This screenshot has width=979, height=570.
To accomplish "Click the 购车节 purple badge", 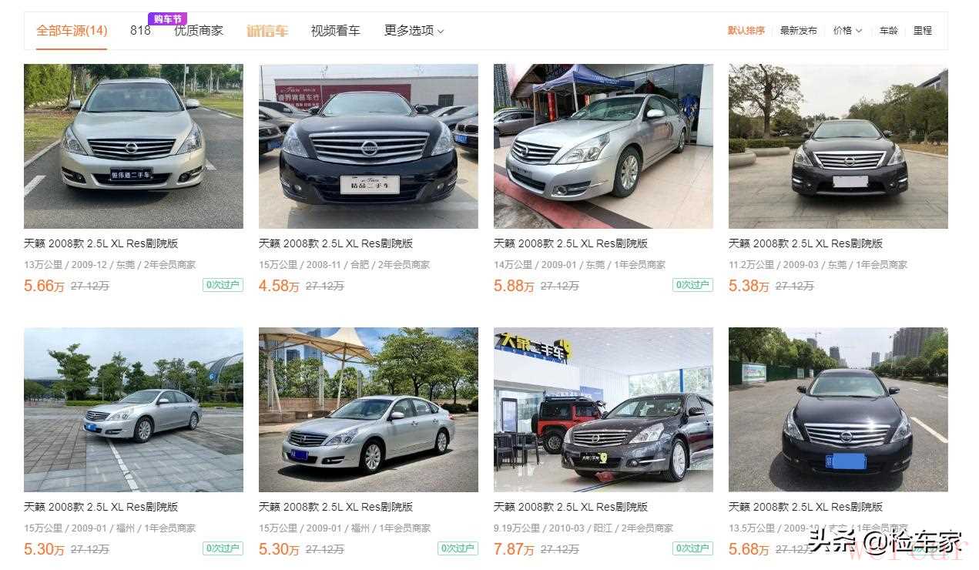I will 167,19.
